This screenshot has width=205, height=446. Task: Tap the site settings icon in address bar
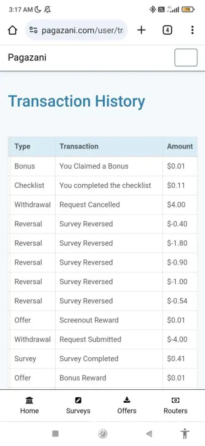[33, 30]
